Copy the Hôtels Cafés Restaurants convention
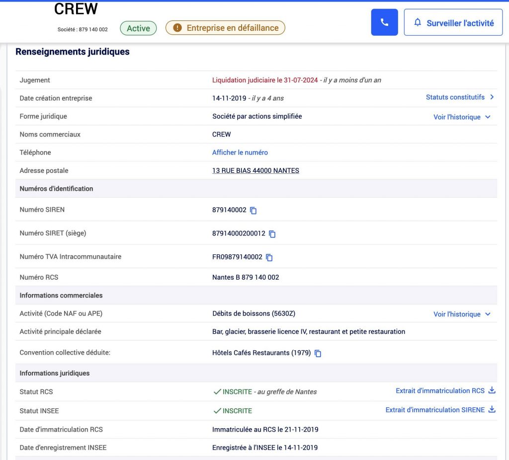The image size is (509, 460). (318, 353)
